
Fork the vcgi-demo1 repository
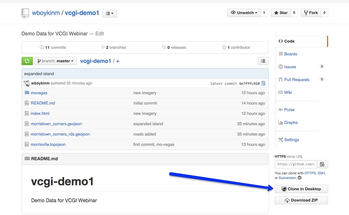coord(311,13)
